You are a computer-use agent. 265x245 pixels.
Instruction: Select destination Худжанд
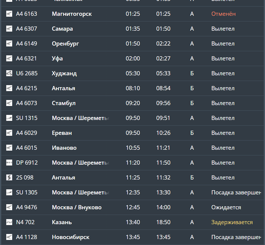pyautogui.click(x=64, y=73)
